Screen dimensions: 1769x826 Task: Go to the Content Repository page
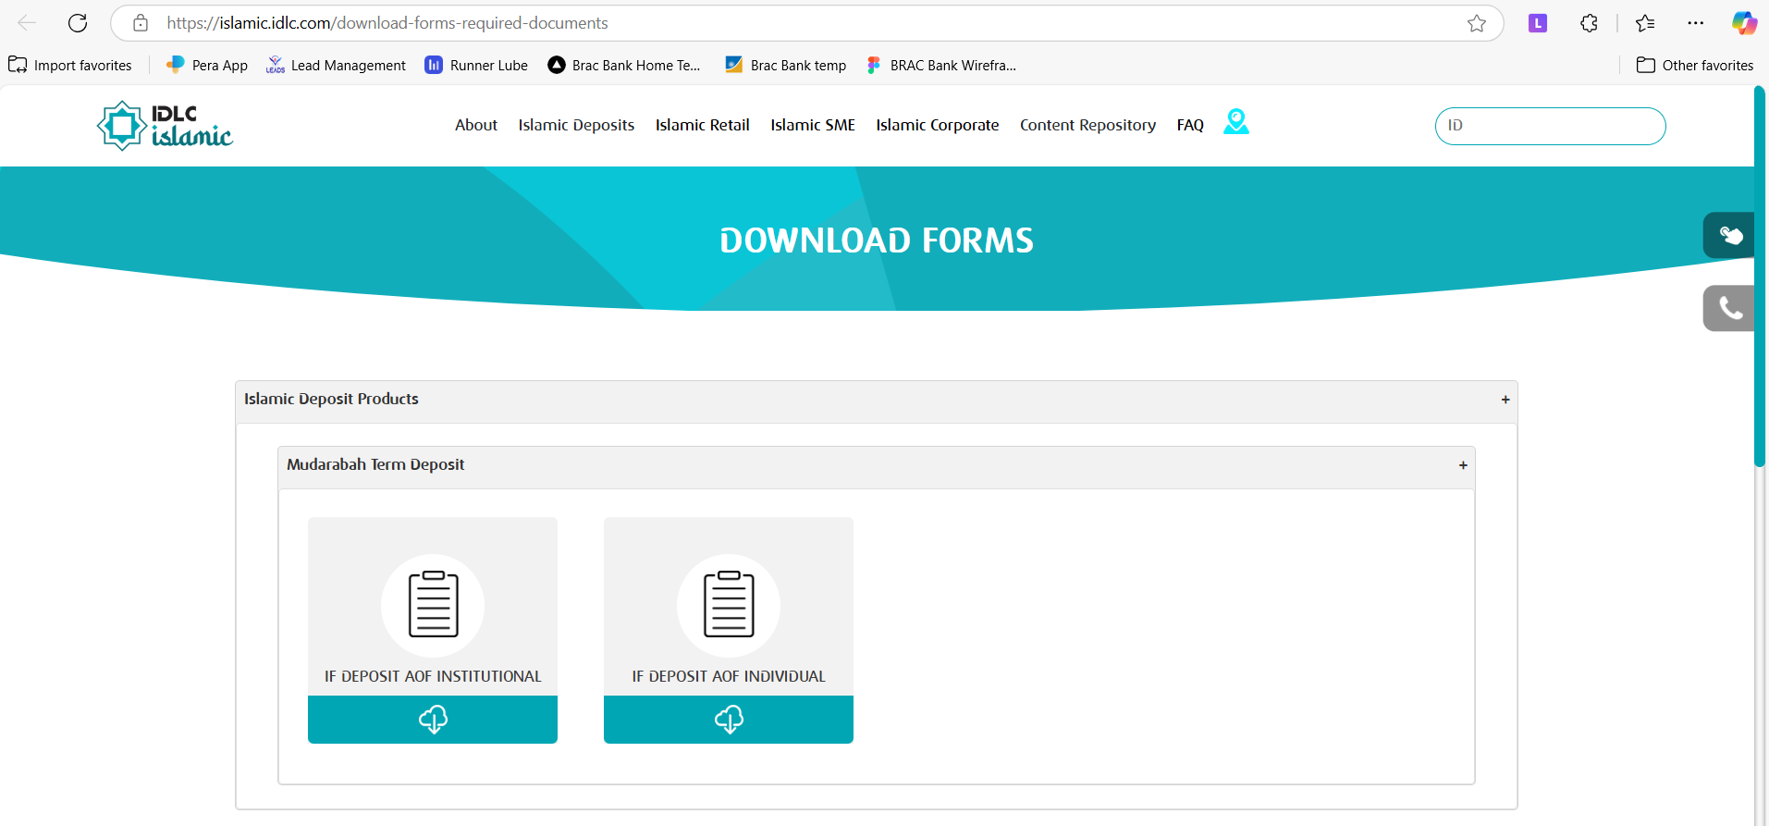point(1087,125)
